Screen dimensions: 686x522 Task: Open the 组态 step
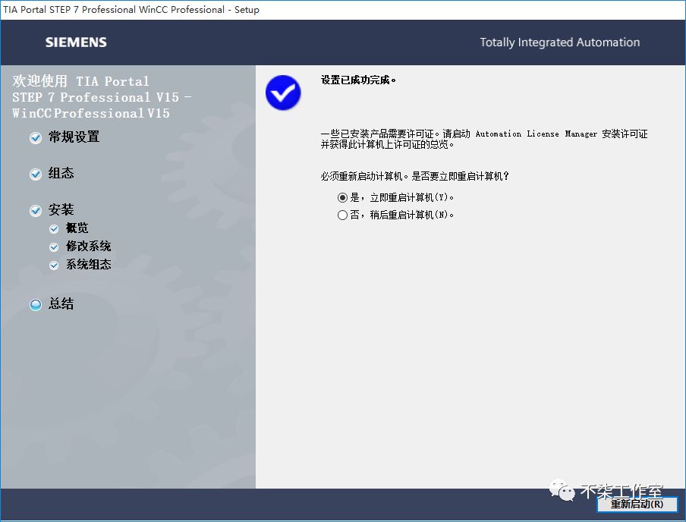tap(61, 173)
